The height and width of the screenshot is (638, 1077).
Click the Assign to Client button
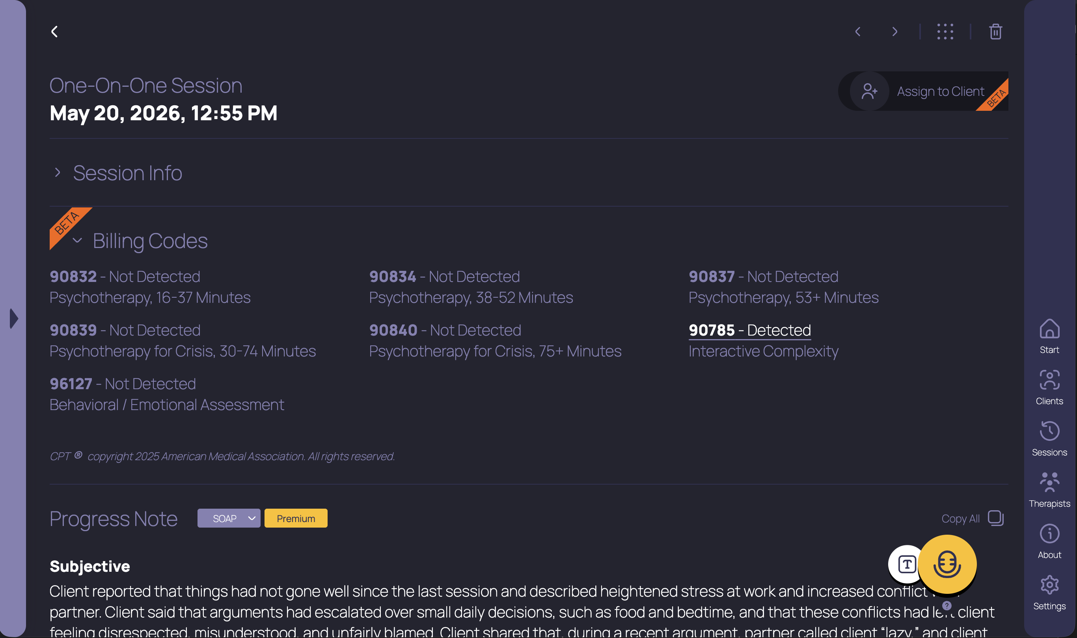pyautogui.click(x=923, y=91)
